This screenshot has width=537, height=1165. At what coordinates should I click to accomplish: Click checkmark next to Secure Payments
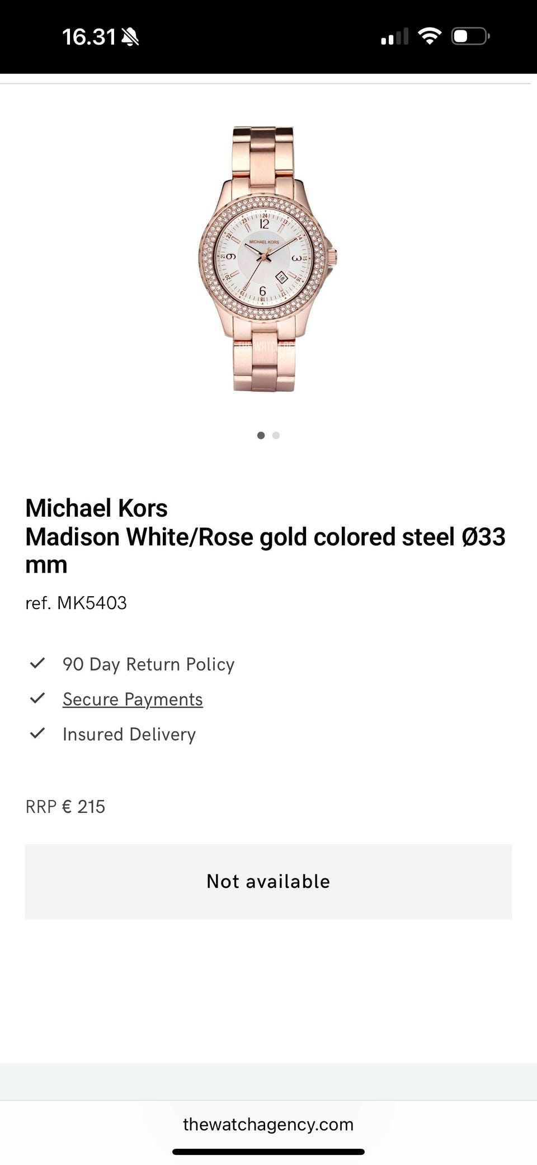click(37, 698)
